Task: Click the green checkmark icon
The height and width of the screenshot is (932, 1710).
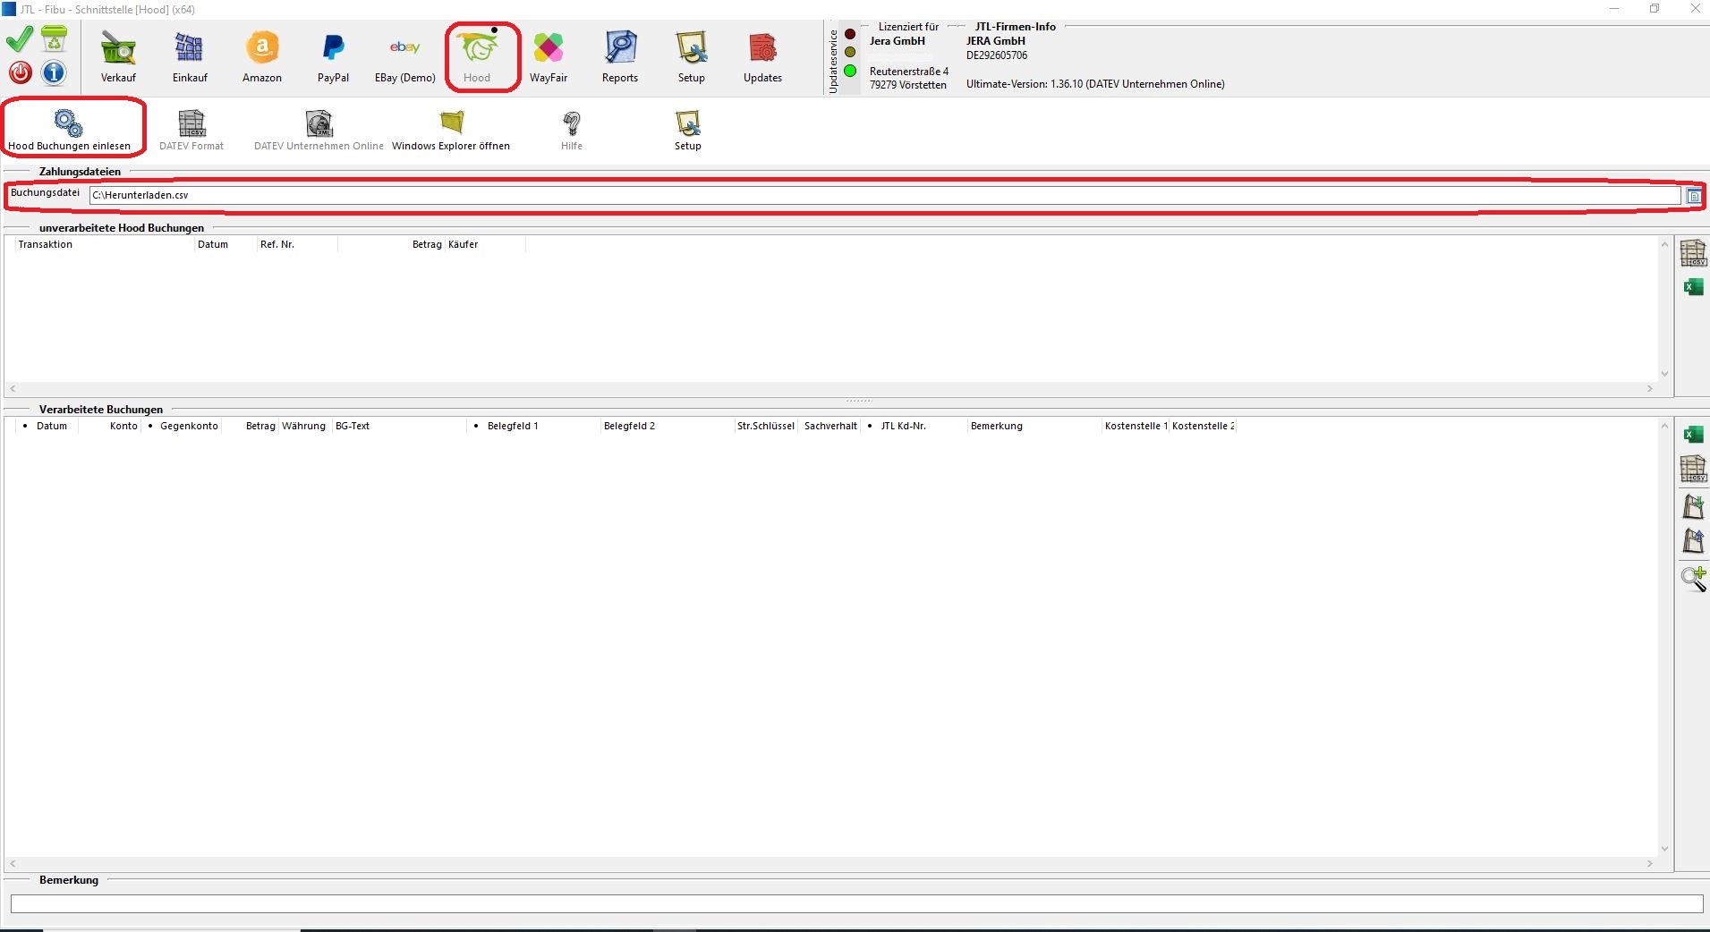Action: pyautogui.click(x=20, y=40)
